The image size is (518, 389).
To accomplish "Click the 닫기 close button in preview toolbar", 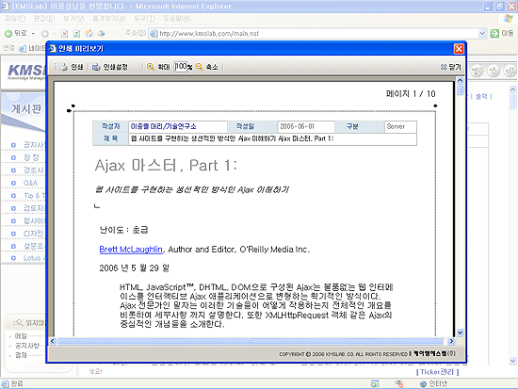I will pyautogui.click(x=450, y=67).
